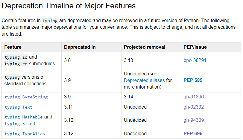
Task: Open the gh-91896 issue link
Action: click(x=194, y=97)
